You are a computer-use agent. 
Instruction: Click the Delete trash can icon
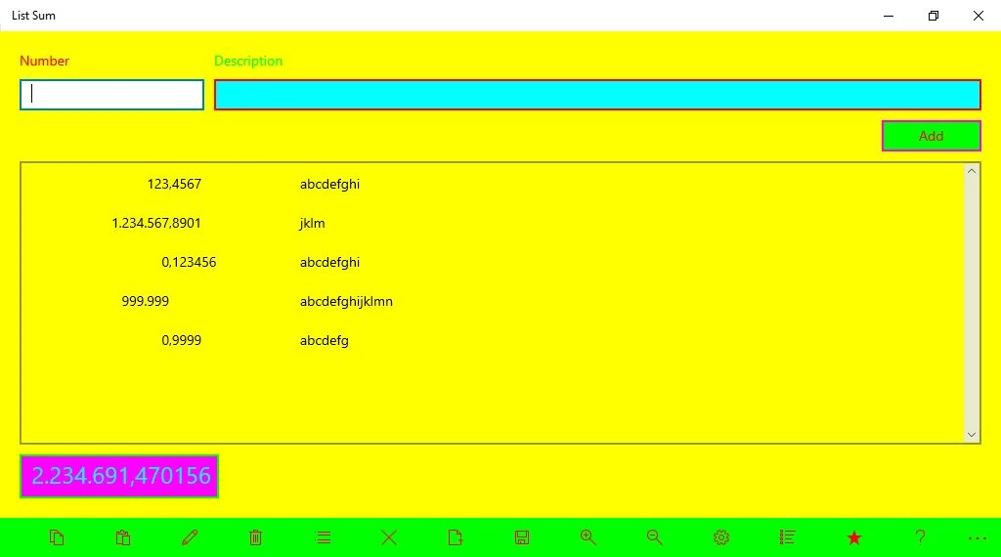click(x=255, y=537)
